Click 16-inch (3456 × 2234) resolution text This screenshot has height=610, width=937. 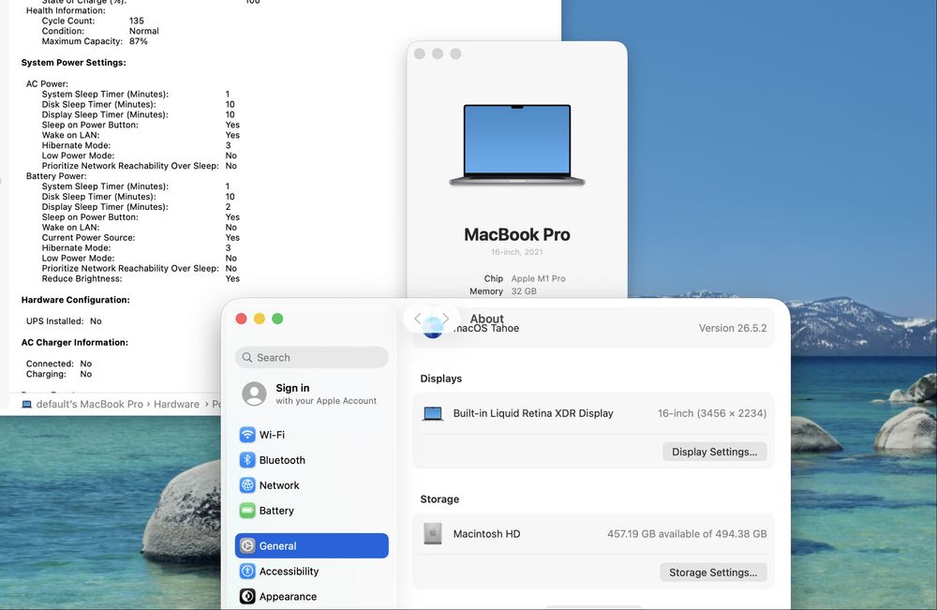(x=712, y=413)
